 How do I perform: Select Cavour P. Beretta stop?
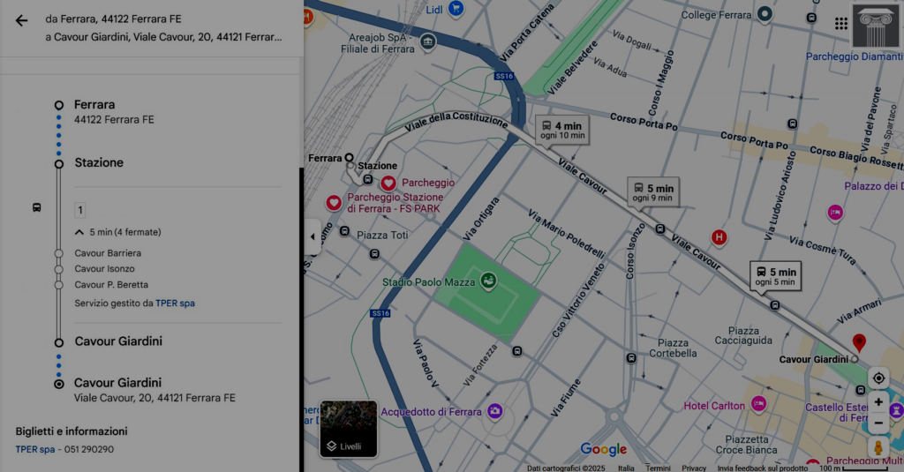coord(111,285)
